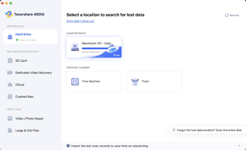Screen dimensions: 246x150
Task: Open the iCloud menu item
Action: (x=20, y=85)
